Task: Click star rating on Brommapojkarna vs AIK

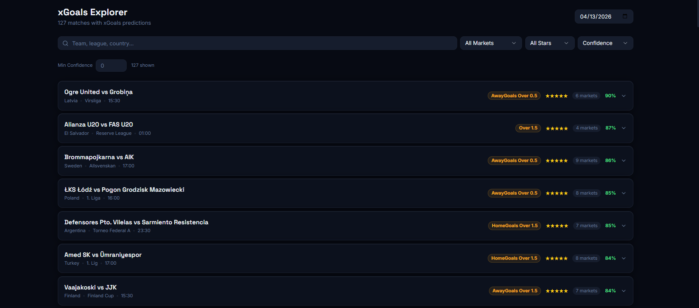Action: pos(556,161)
